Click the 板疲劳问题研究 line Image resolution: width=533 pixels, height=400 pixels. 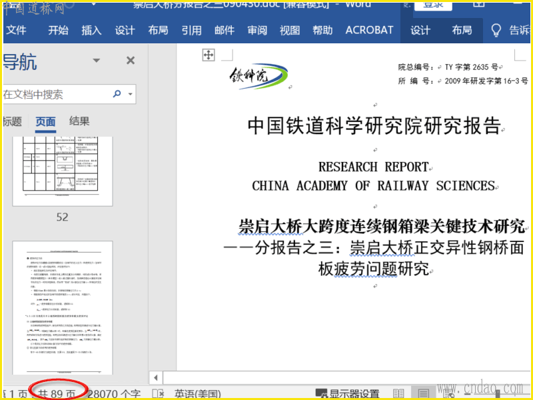[x=374, y=269]
